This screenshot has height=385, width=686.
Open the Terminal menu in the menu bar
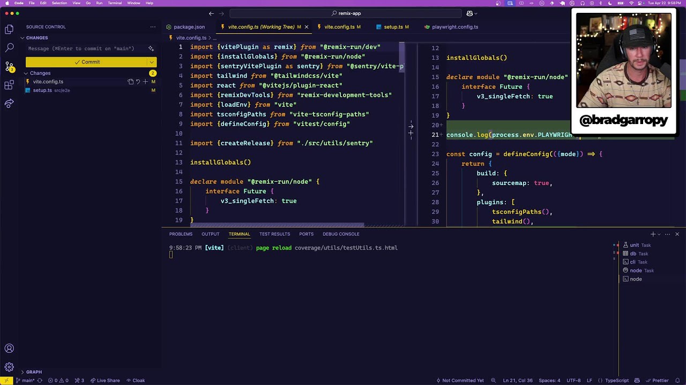click(114, 3)
